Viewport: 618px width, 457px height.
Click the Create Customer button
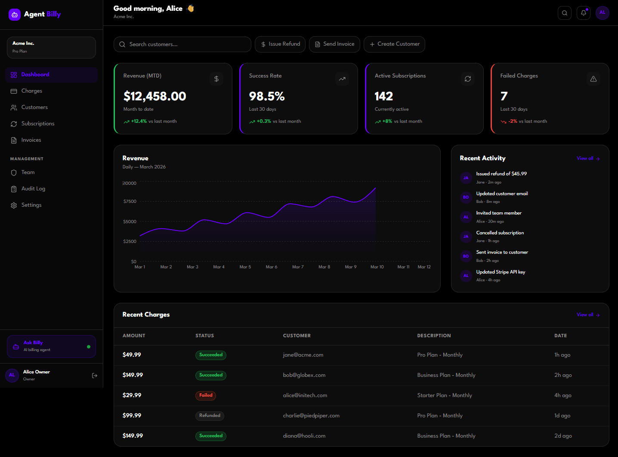pos(394,44)
